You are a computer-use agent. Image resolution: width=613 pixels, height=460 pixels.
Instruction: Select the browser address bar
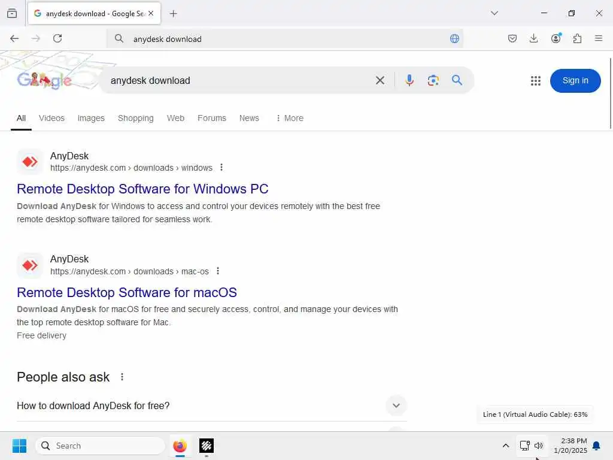tap(284, 39)
